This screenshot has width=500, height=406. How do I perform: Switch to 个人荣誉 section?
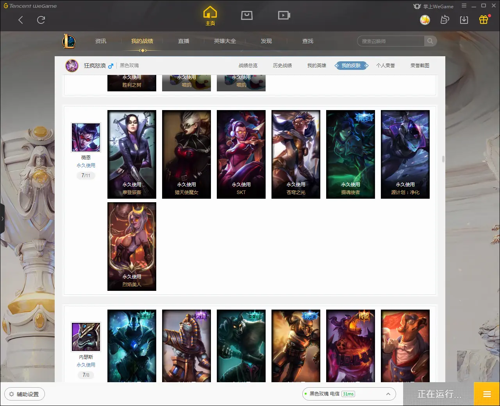coord(386,66)
